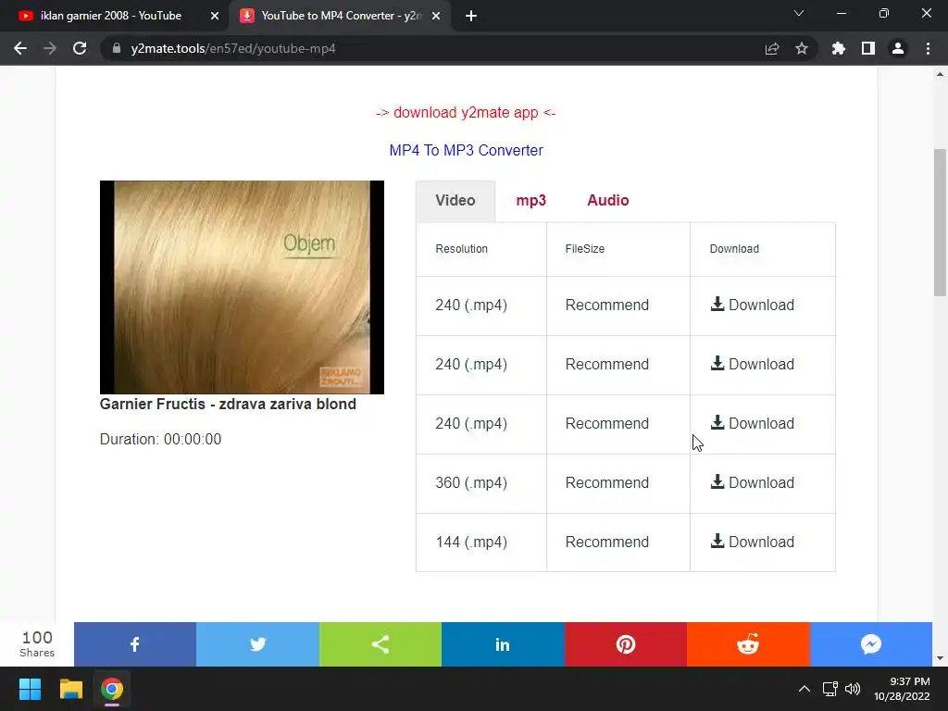The width and height of the screenshot is (948, 711).
Task: Open the Windows Start menu
Action: pos(30,689)
